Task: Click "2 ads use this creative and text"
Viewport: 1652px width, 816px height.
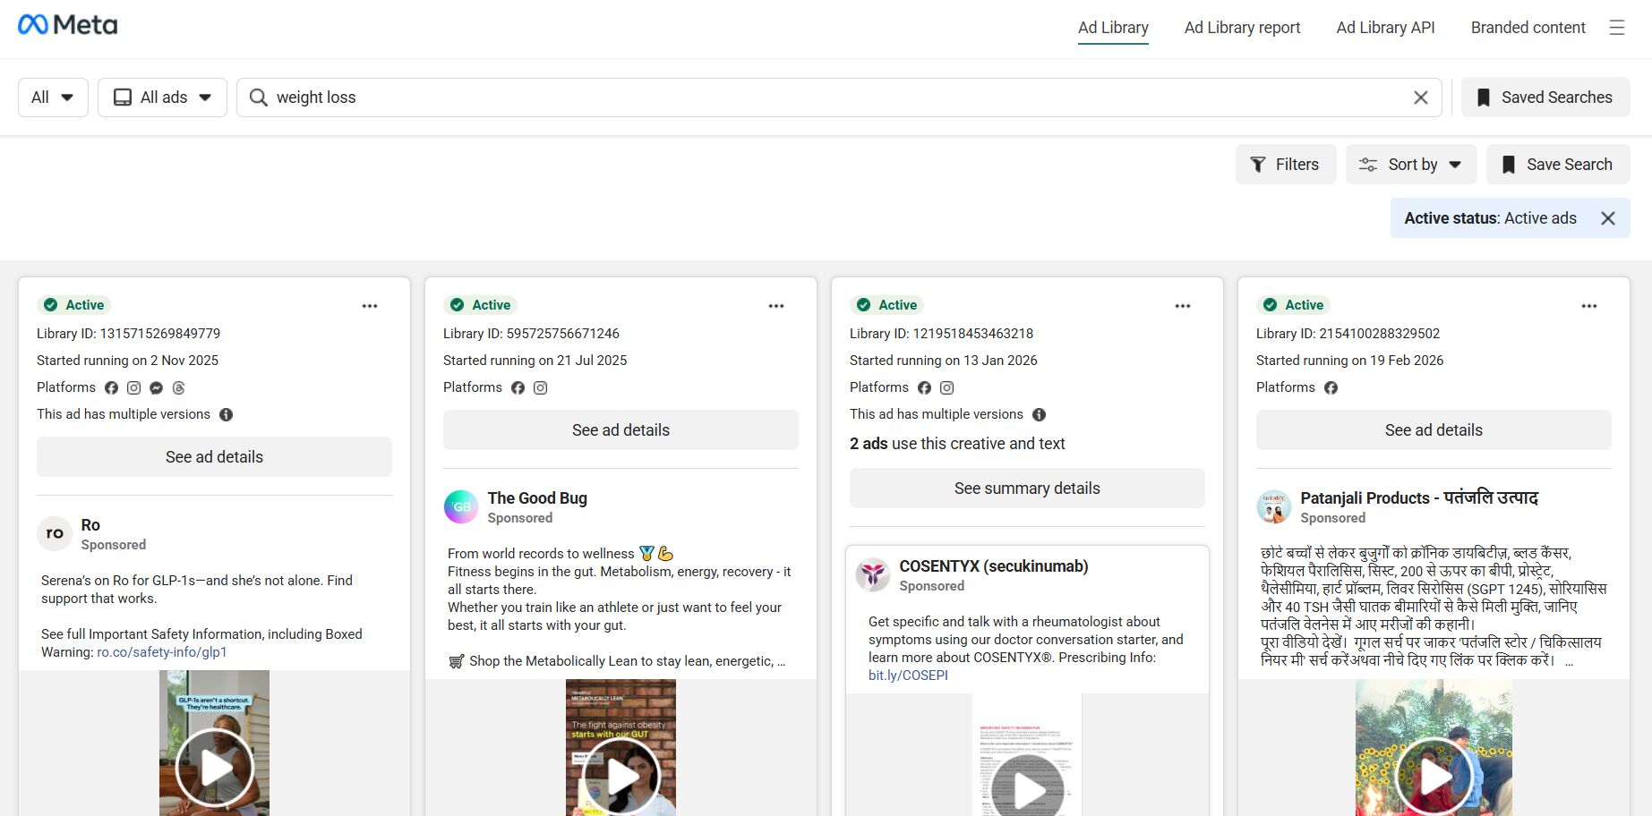Action: coord(957,444)
